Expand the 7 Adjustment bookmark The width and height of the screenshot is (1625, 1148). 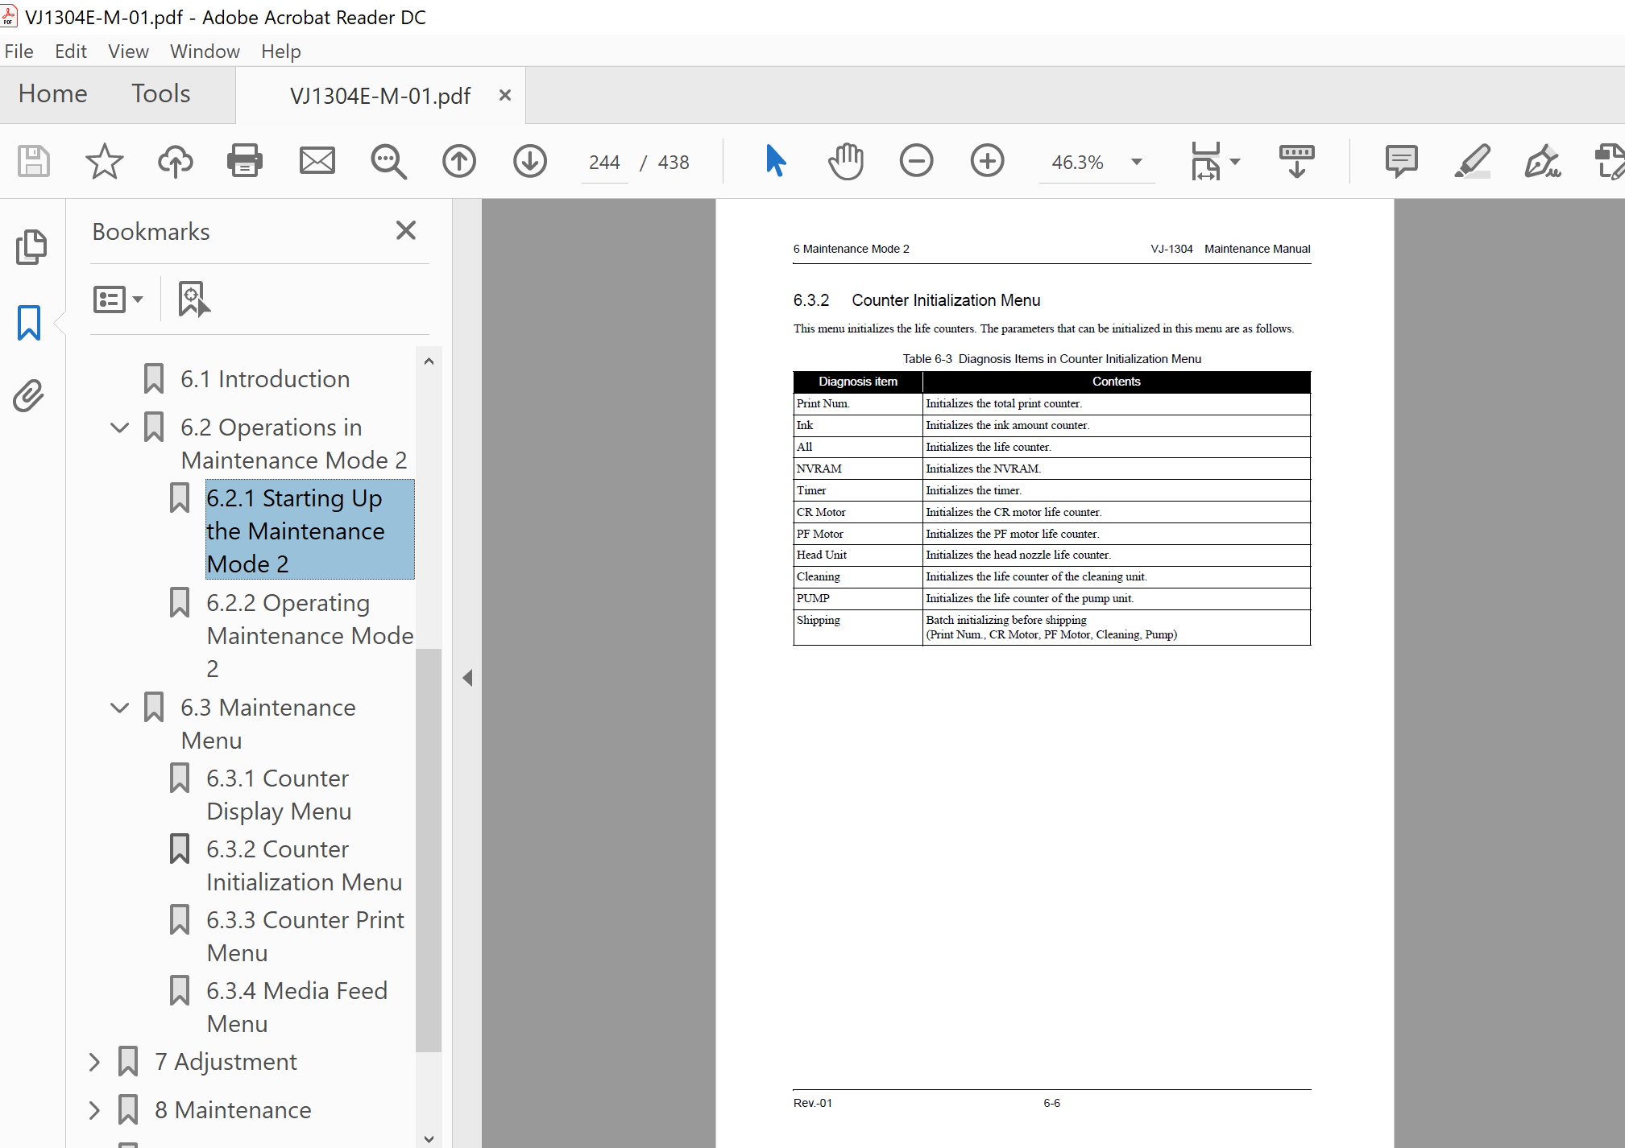click(94, 1062)
